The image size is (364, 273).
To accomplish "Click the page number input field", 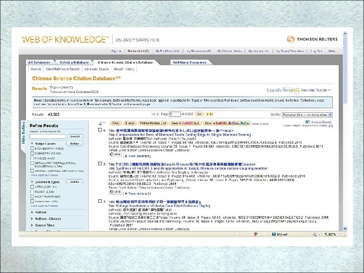I will [175, 114].
